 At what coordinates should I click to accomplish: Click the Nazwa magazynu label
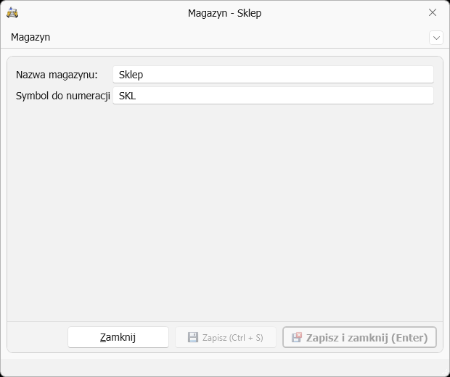pyautogui.click(x=57, y=75)
